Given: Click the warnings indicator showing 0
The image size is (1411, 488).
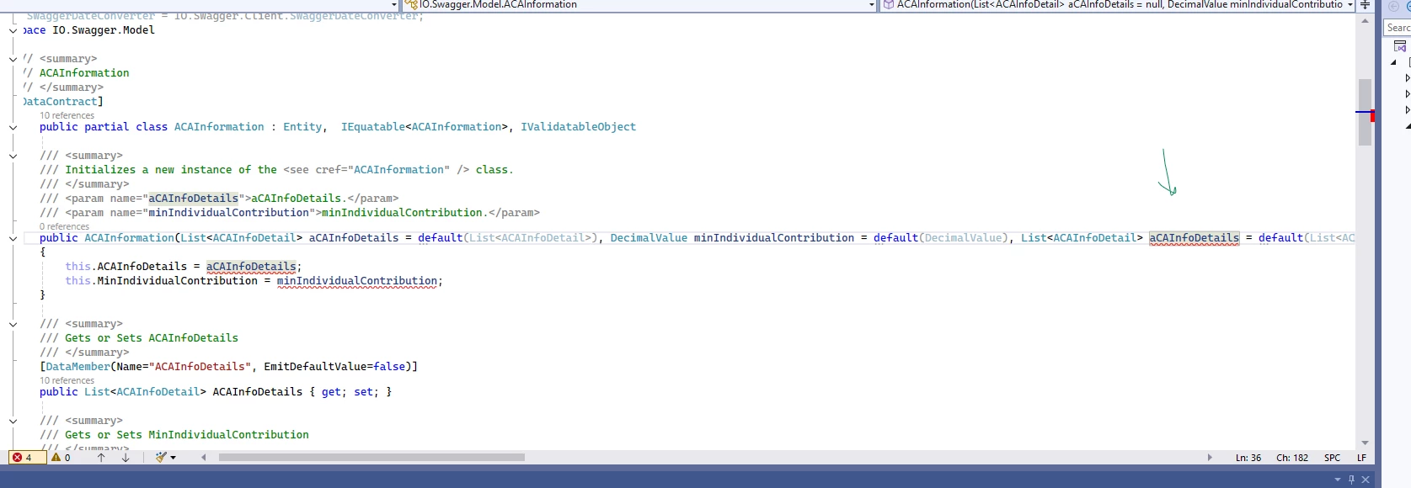Looking at the screenshot, I should pos(61,458).
